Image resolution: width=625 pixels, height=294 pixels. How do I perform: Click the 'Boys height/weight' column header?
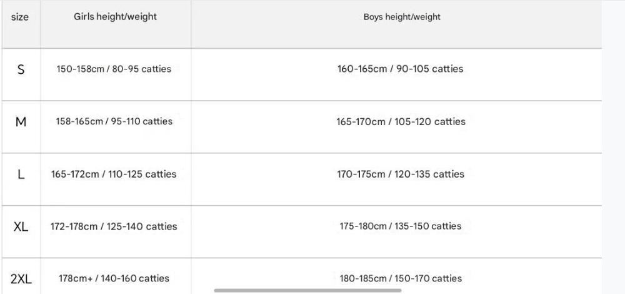coord(402,17)
